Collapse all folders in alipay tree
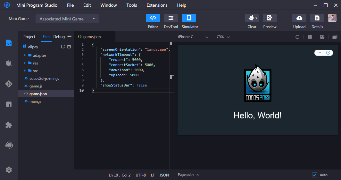 coord(69,47)
